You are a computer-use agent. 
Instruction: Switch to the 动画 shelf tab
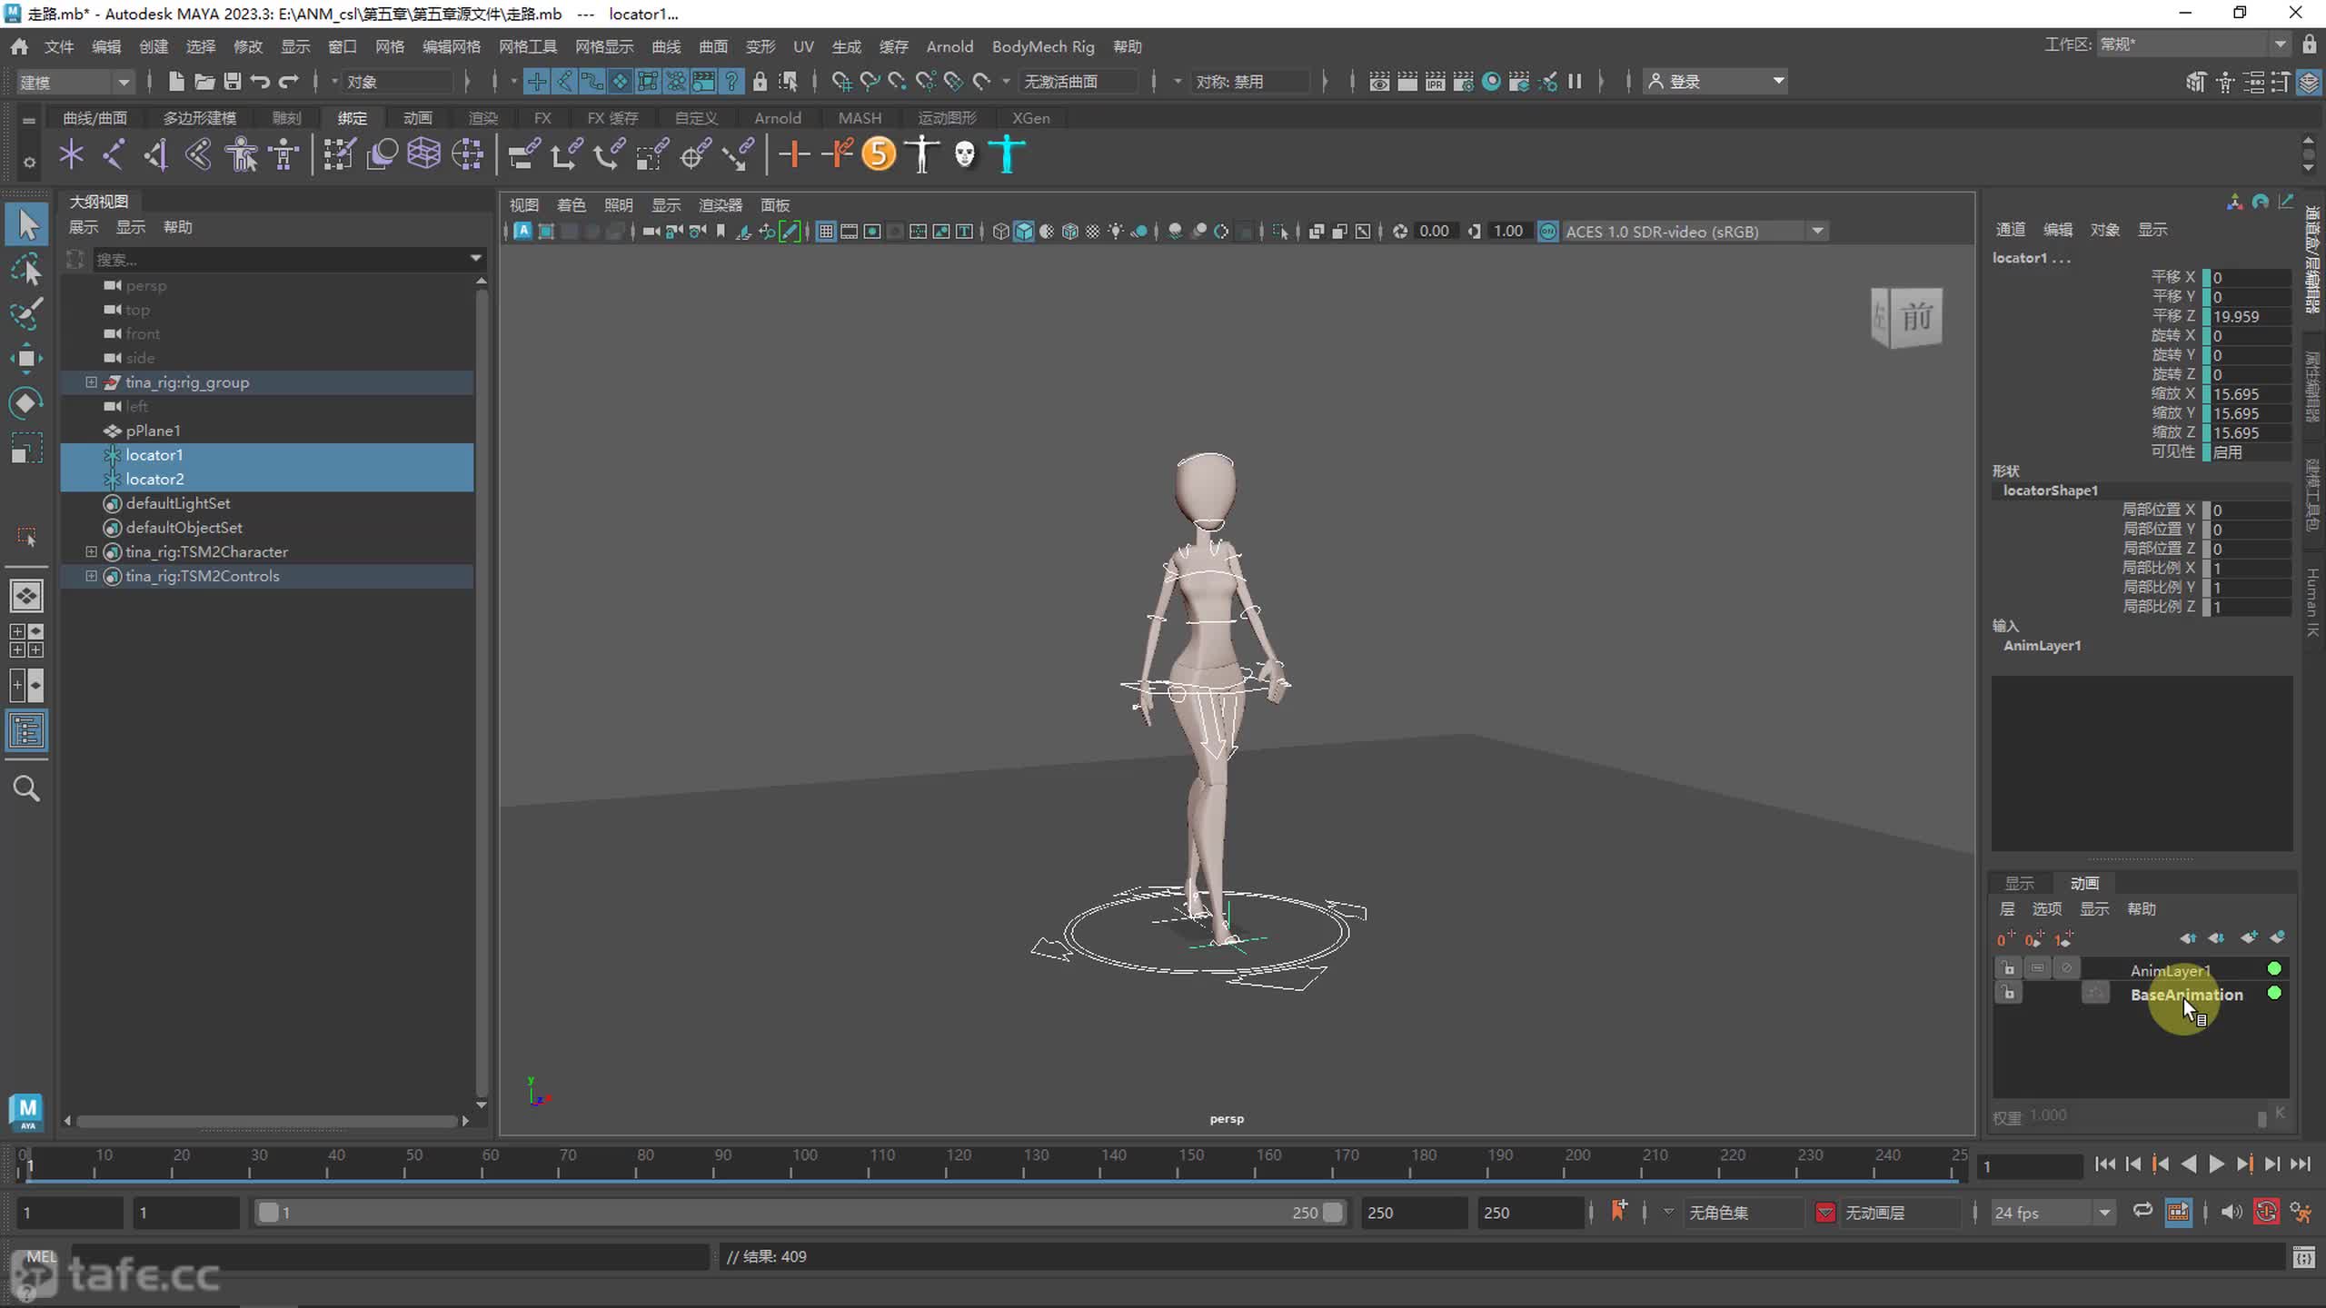(x=417, y=118)
